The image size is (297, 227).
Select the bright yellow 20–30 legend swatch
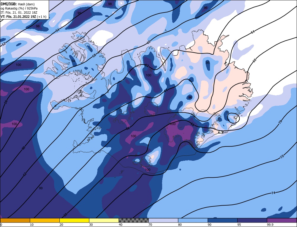(74, 220)
